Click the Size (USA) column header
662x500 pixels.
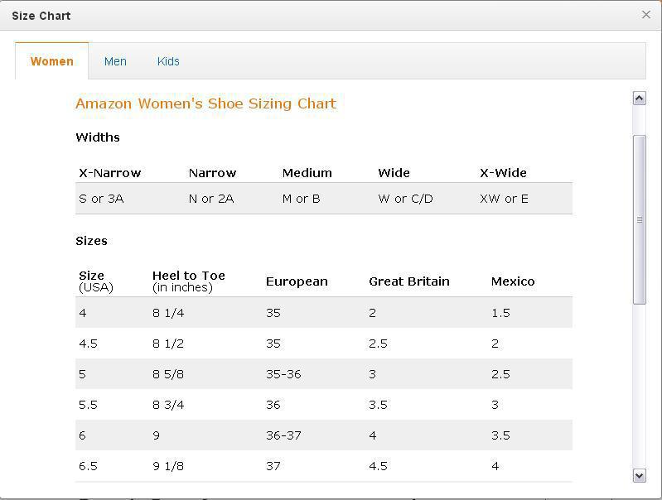[96, 281]
